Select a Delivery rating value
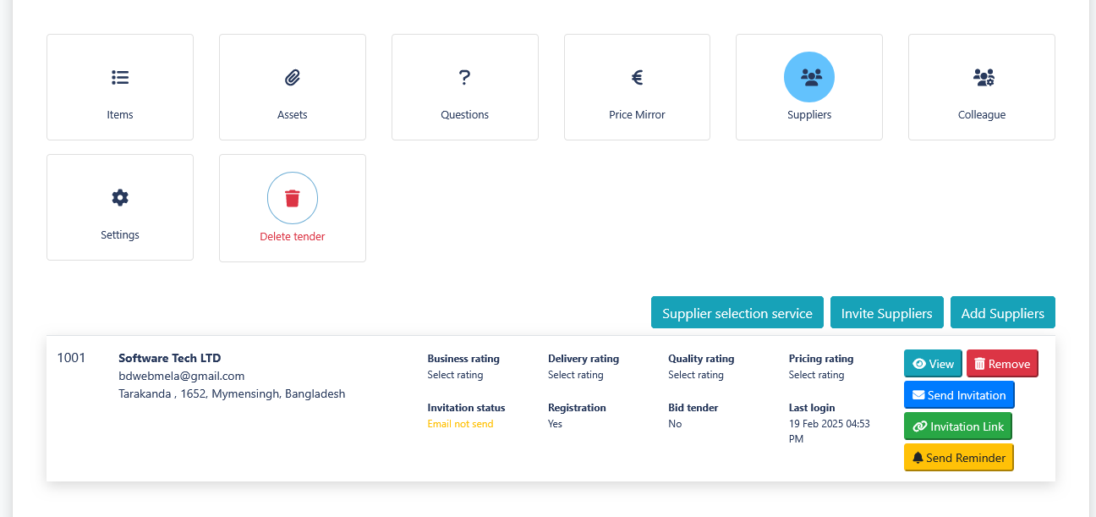 pyautogui.click(x=576, y=375)
